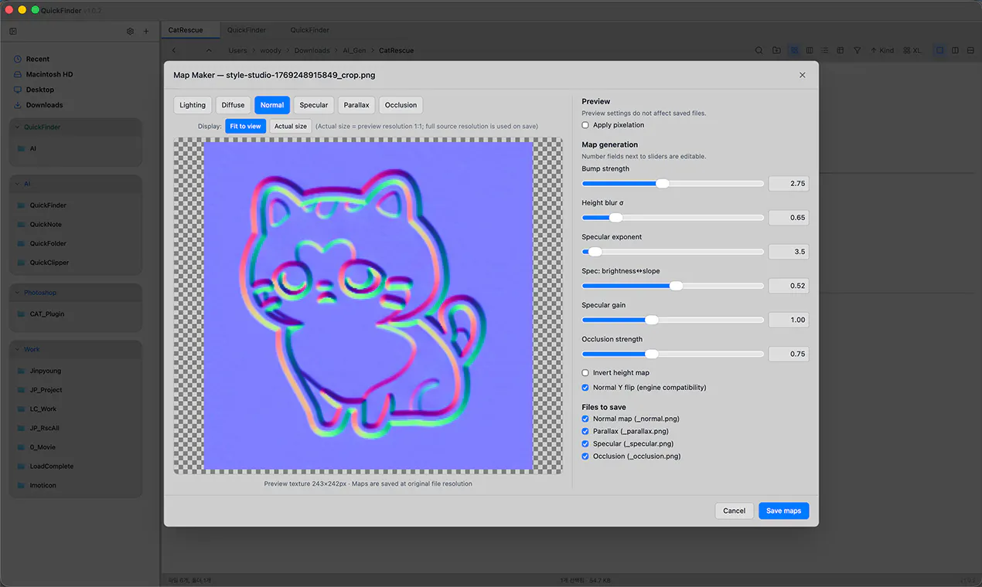Go back with the left arrow in path bar
This screenshot has width=982, height=587.
(174, 50)
